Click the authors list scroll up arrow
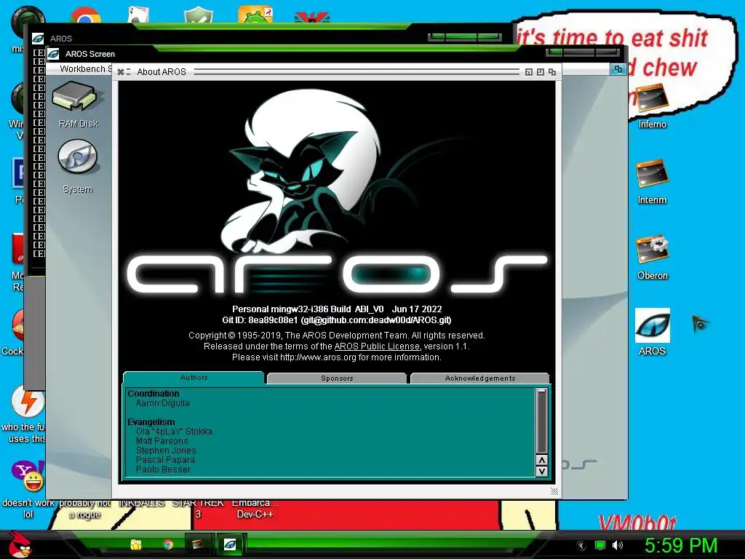Image resolution: width=745 pixels, height=559 pixels. coord(541,460)
